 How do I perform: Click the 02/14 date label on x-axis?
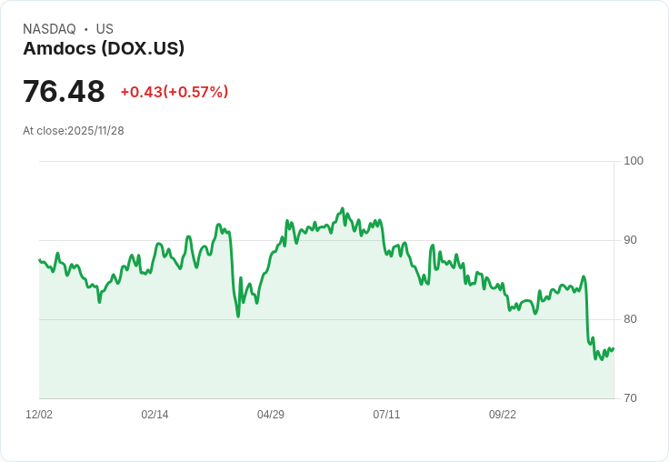click(155, 414)
